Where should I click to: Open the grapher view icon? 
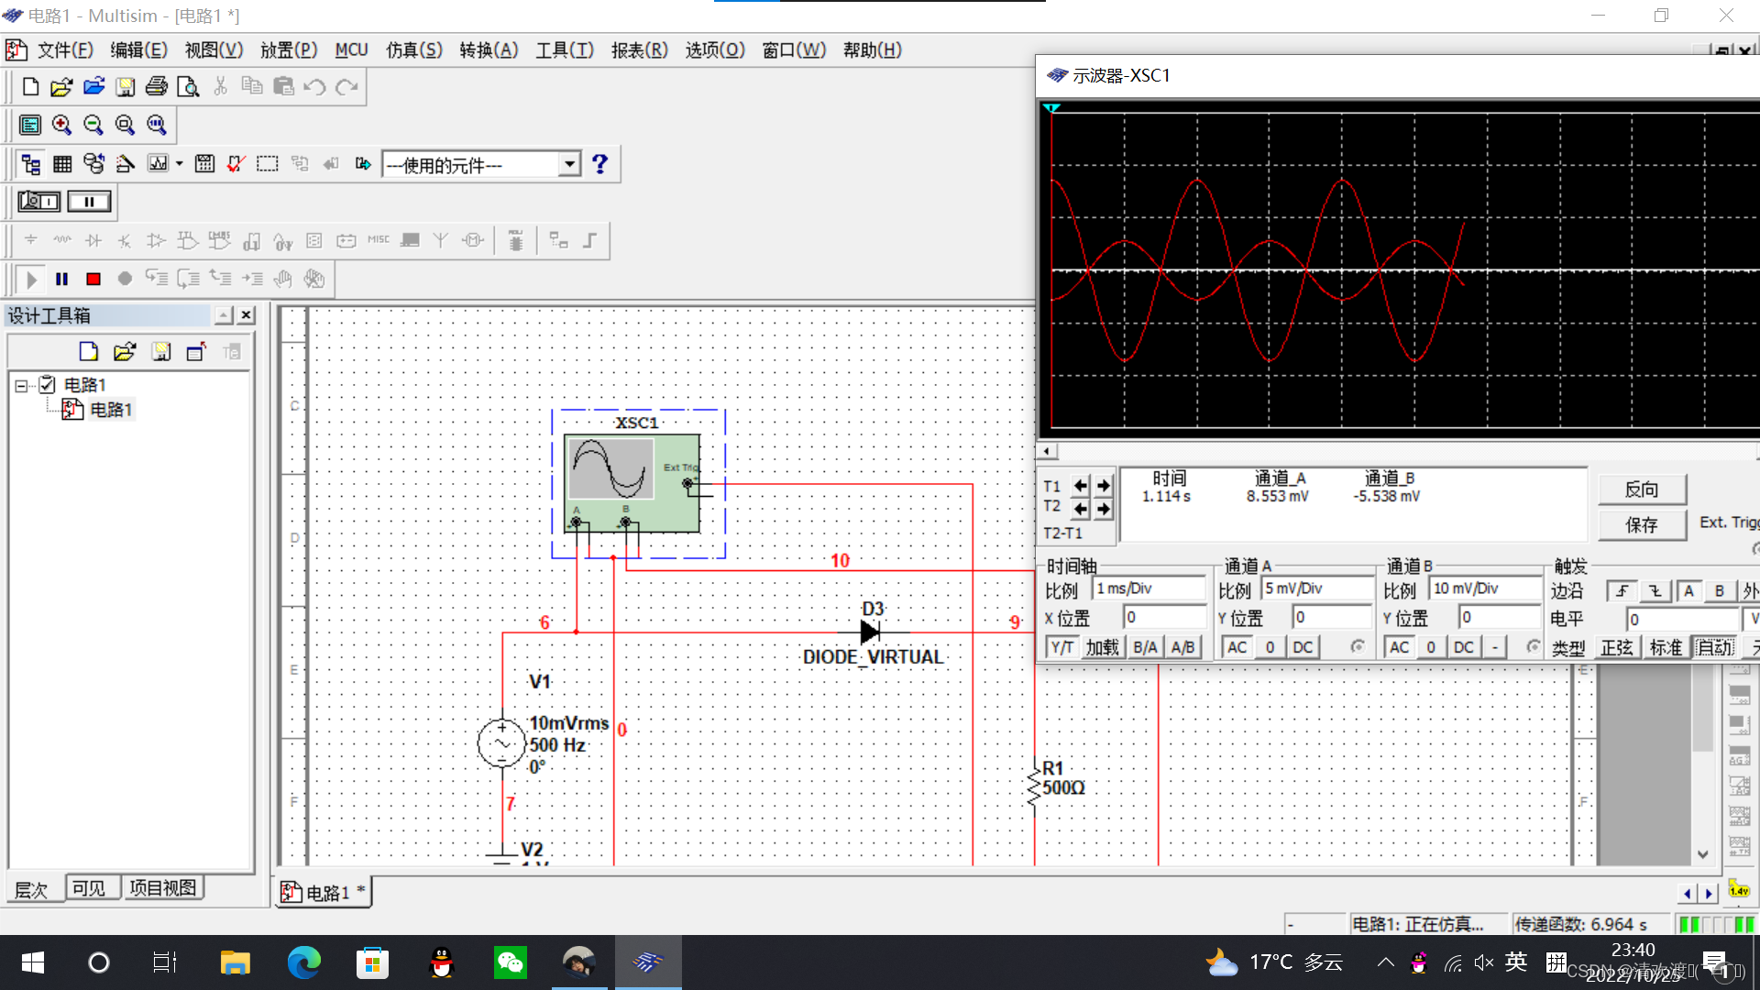click(159, 164)
